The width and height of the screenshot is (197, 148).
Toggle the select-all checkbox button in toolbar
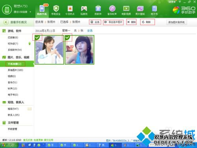tap(95, 22)
